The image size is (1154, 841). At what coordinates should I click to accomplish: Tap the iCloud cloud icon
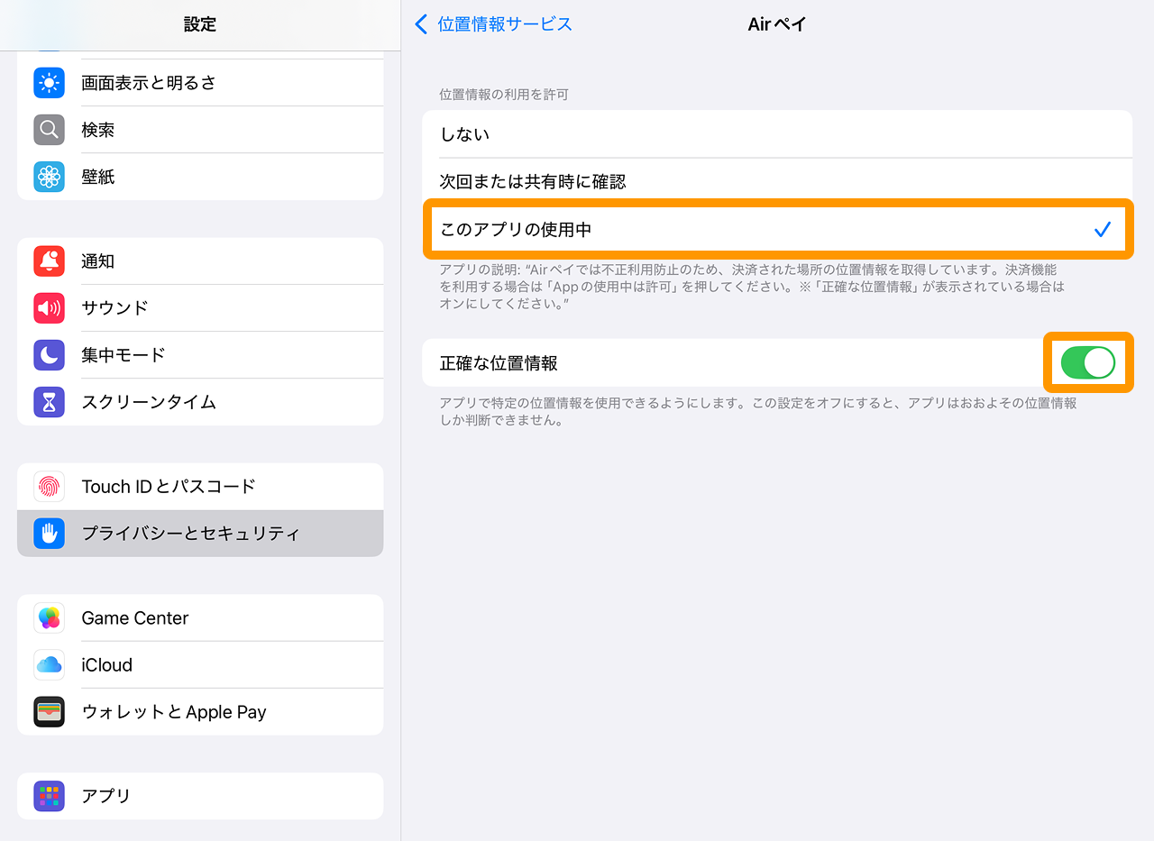49,665
